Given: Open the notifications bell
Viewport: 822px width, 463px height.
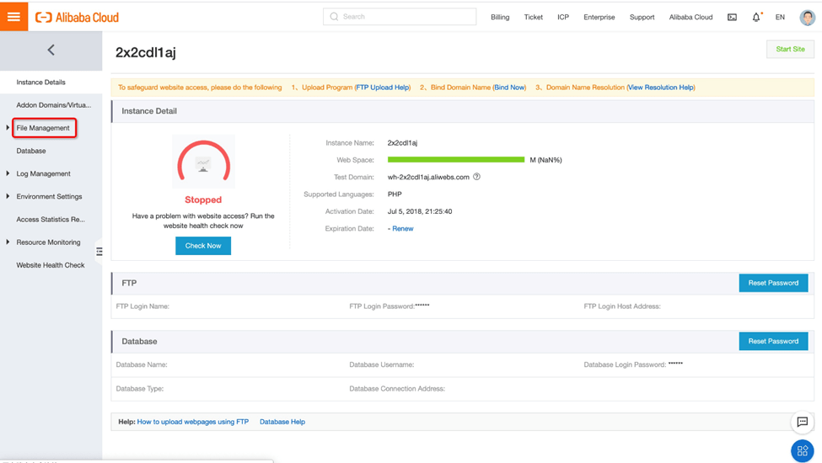Looking at the screenshot, I should coord(756,17).
